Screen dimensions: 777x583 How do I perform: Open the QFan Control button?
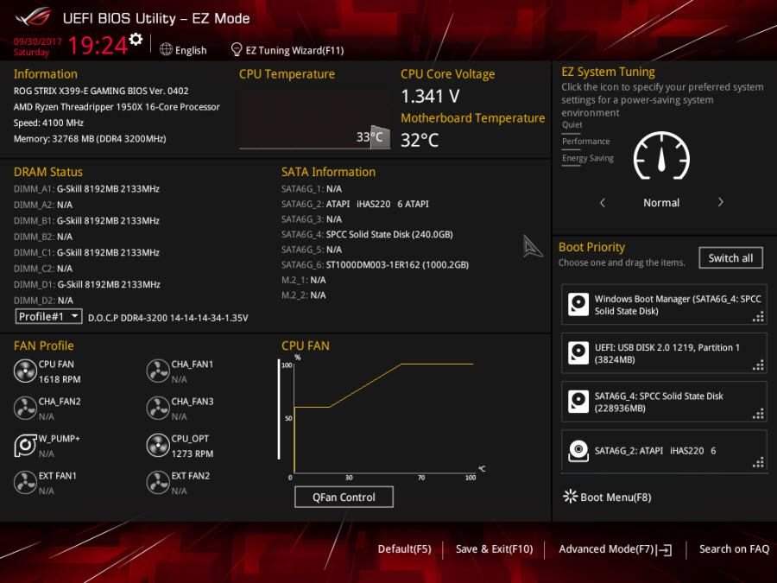[x=344, y=497]
